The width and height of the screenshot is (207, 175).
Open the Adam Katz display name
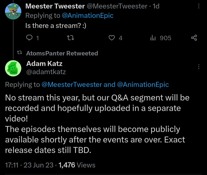click(44, 64)
